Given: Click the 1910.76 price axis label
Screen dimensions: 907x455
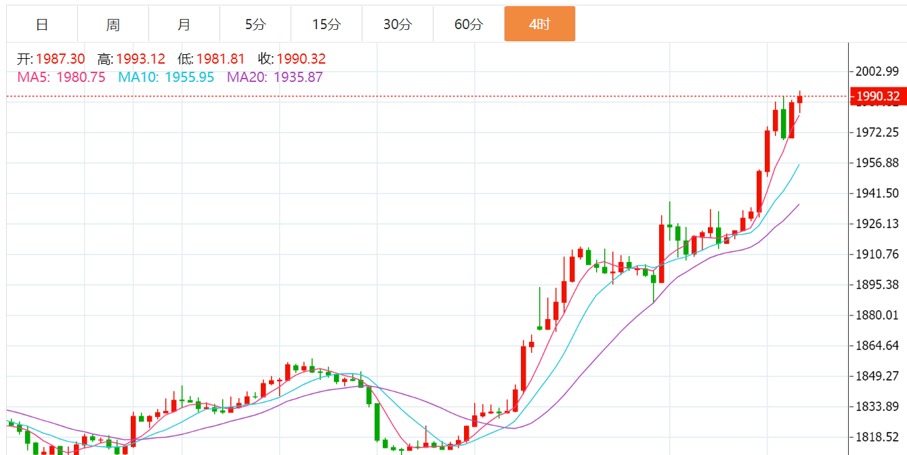Looking at the screenshot, I should pos(877,254).
